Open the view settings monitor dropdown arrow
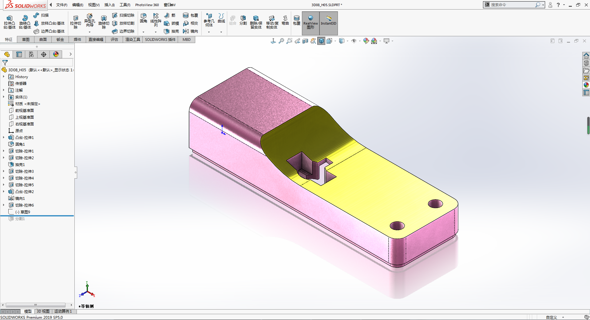Image resolution: width=590 pixels, height=320 pixels. coord(392,41)
